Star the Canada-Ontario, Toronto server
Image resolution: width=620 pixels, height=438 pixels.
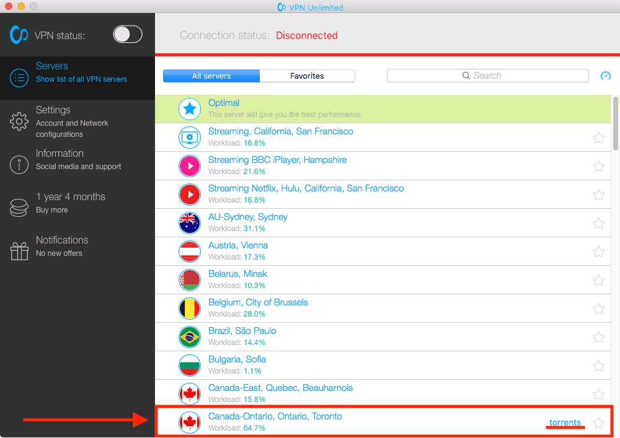[x=598, y=422]
